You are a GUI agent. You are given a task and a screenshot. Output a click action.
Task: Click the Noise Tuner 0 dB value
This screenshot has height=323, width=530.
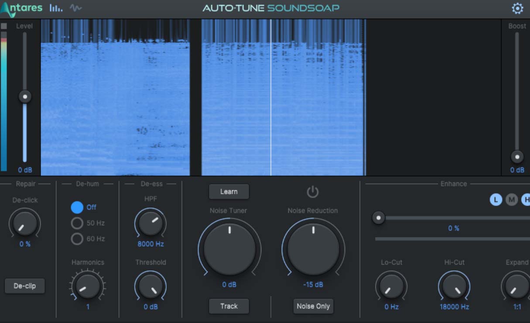coord(229,285)
